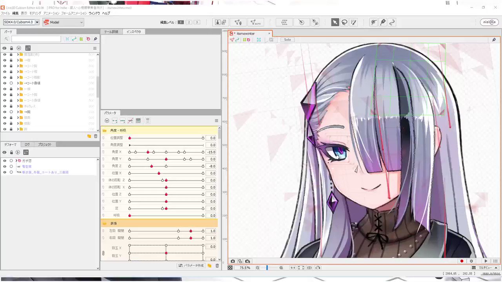The height and width of the screenshot is (282, 502).
Task: Open the ウィンドウ menu
Action: pyautogui.click(x=94, y=13)
